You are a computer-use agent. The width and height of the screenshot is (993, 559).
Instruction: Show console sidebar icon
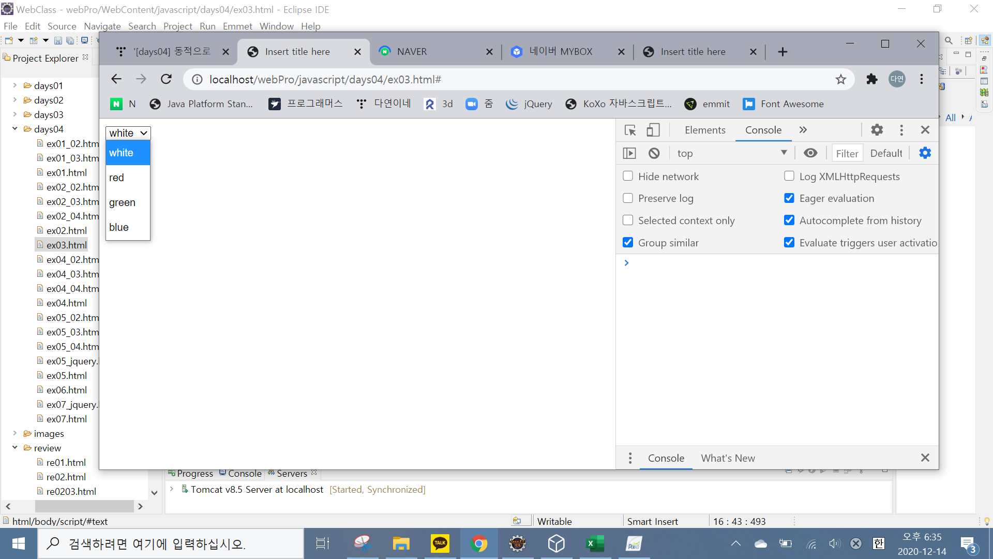pos(629,153)
